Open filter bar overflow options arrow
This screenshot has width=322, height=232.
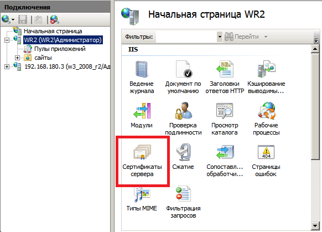[x=316, y=40]
